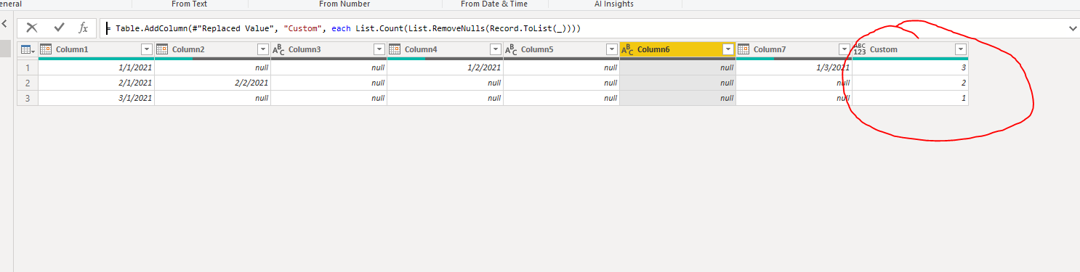1080x272 pixels.
Task: Change Column6 text type icon
Action: tap(626, 49)
